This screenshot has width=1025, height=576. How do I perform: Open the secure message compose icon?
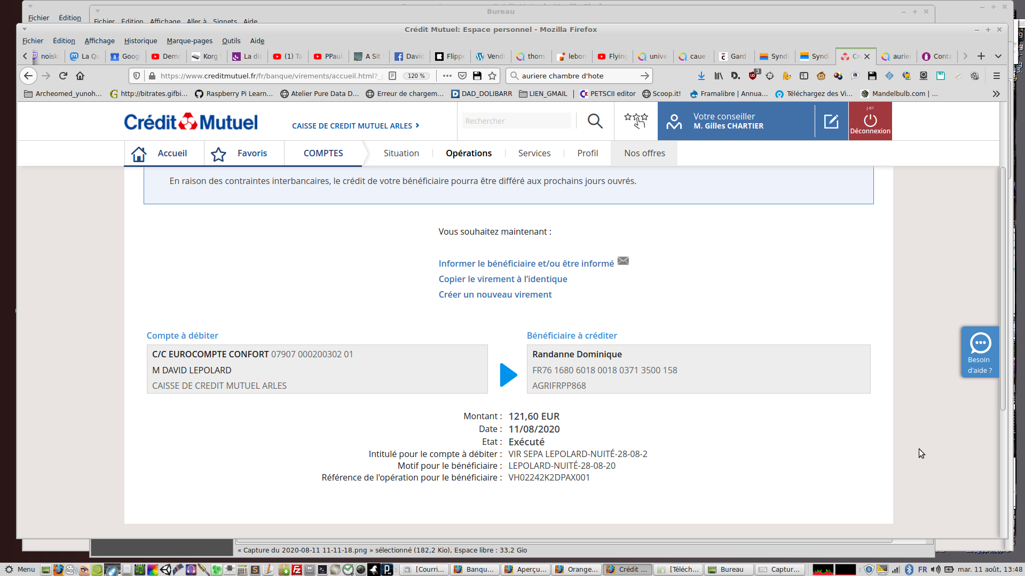[x=831, y=122]
